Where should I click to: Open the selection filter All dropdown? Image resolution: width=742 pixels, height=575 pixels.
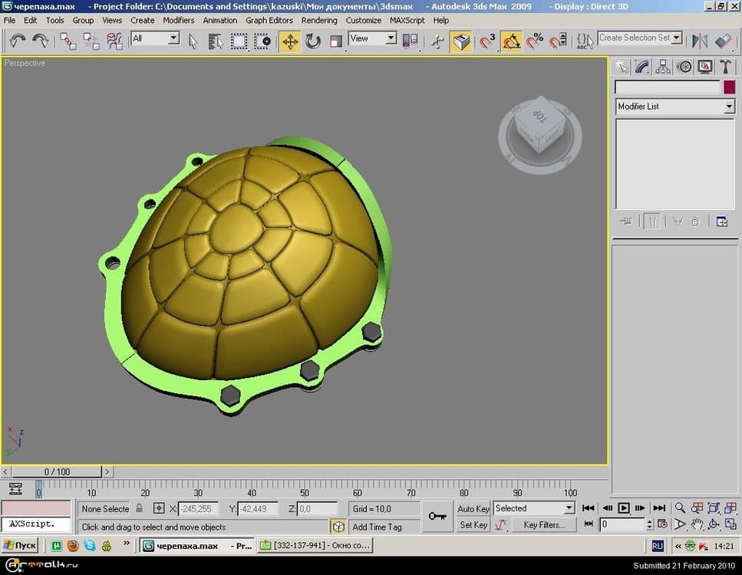173,38
